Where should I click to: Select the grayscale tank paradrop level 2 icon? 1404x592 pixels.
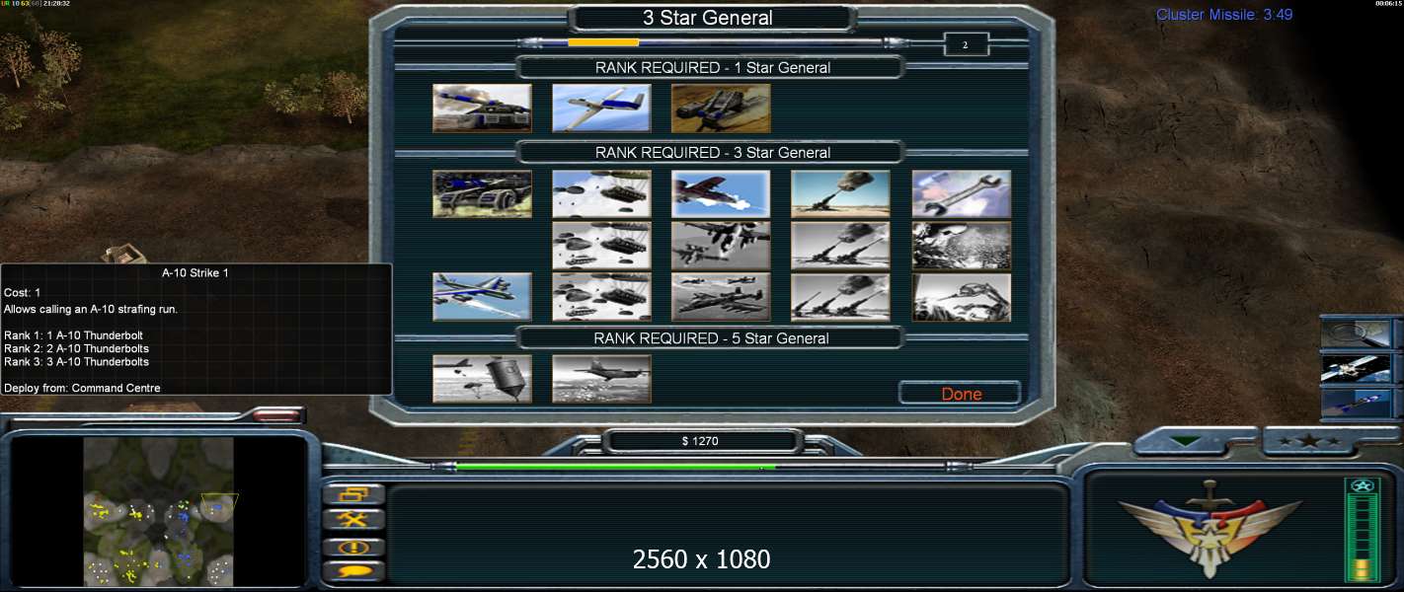tap(601, 245)
